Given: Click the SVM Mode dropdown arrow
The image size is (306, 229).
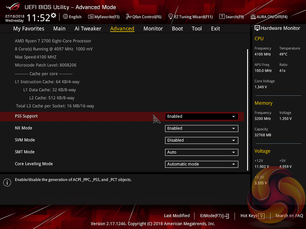Looking at the screenshot, I should 233,140.
